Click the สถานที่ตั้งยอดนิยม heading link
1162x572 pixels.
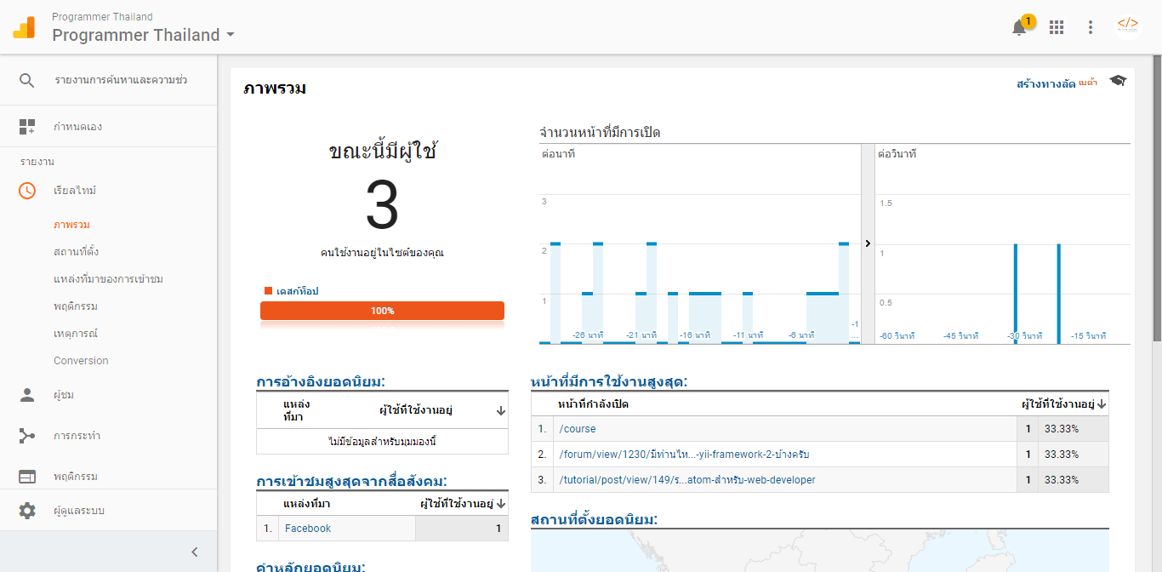click(594, 519)
